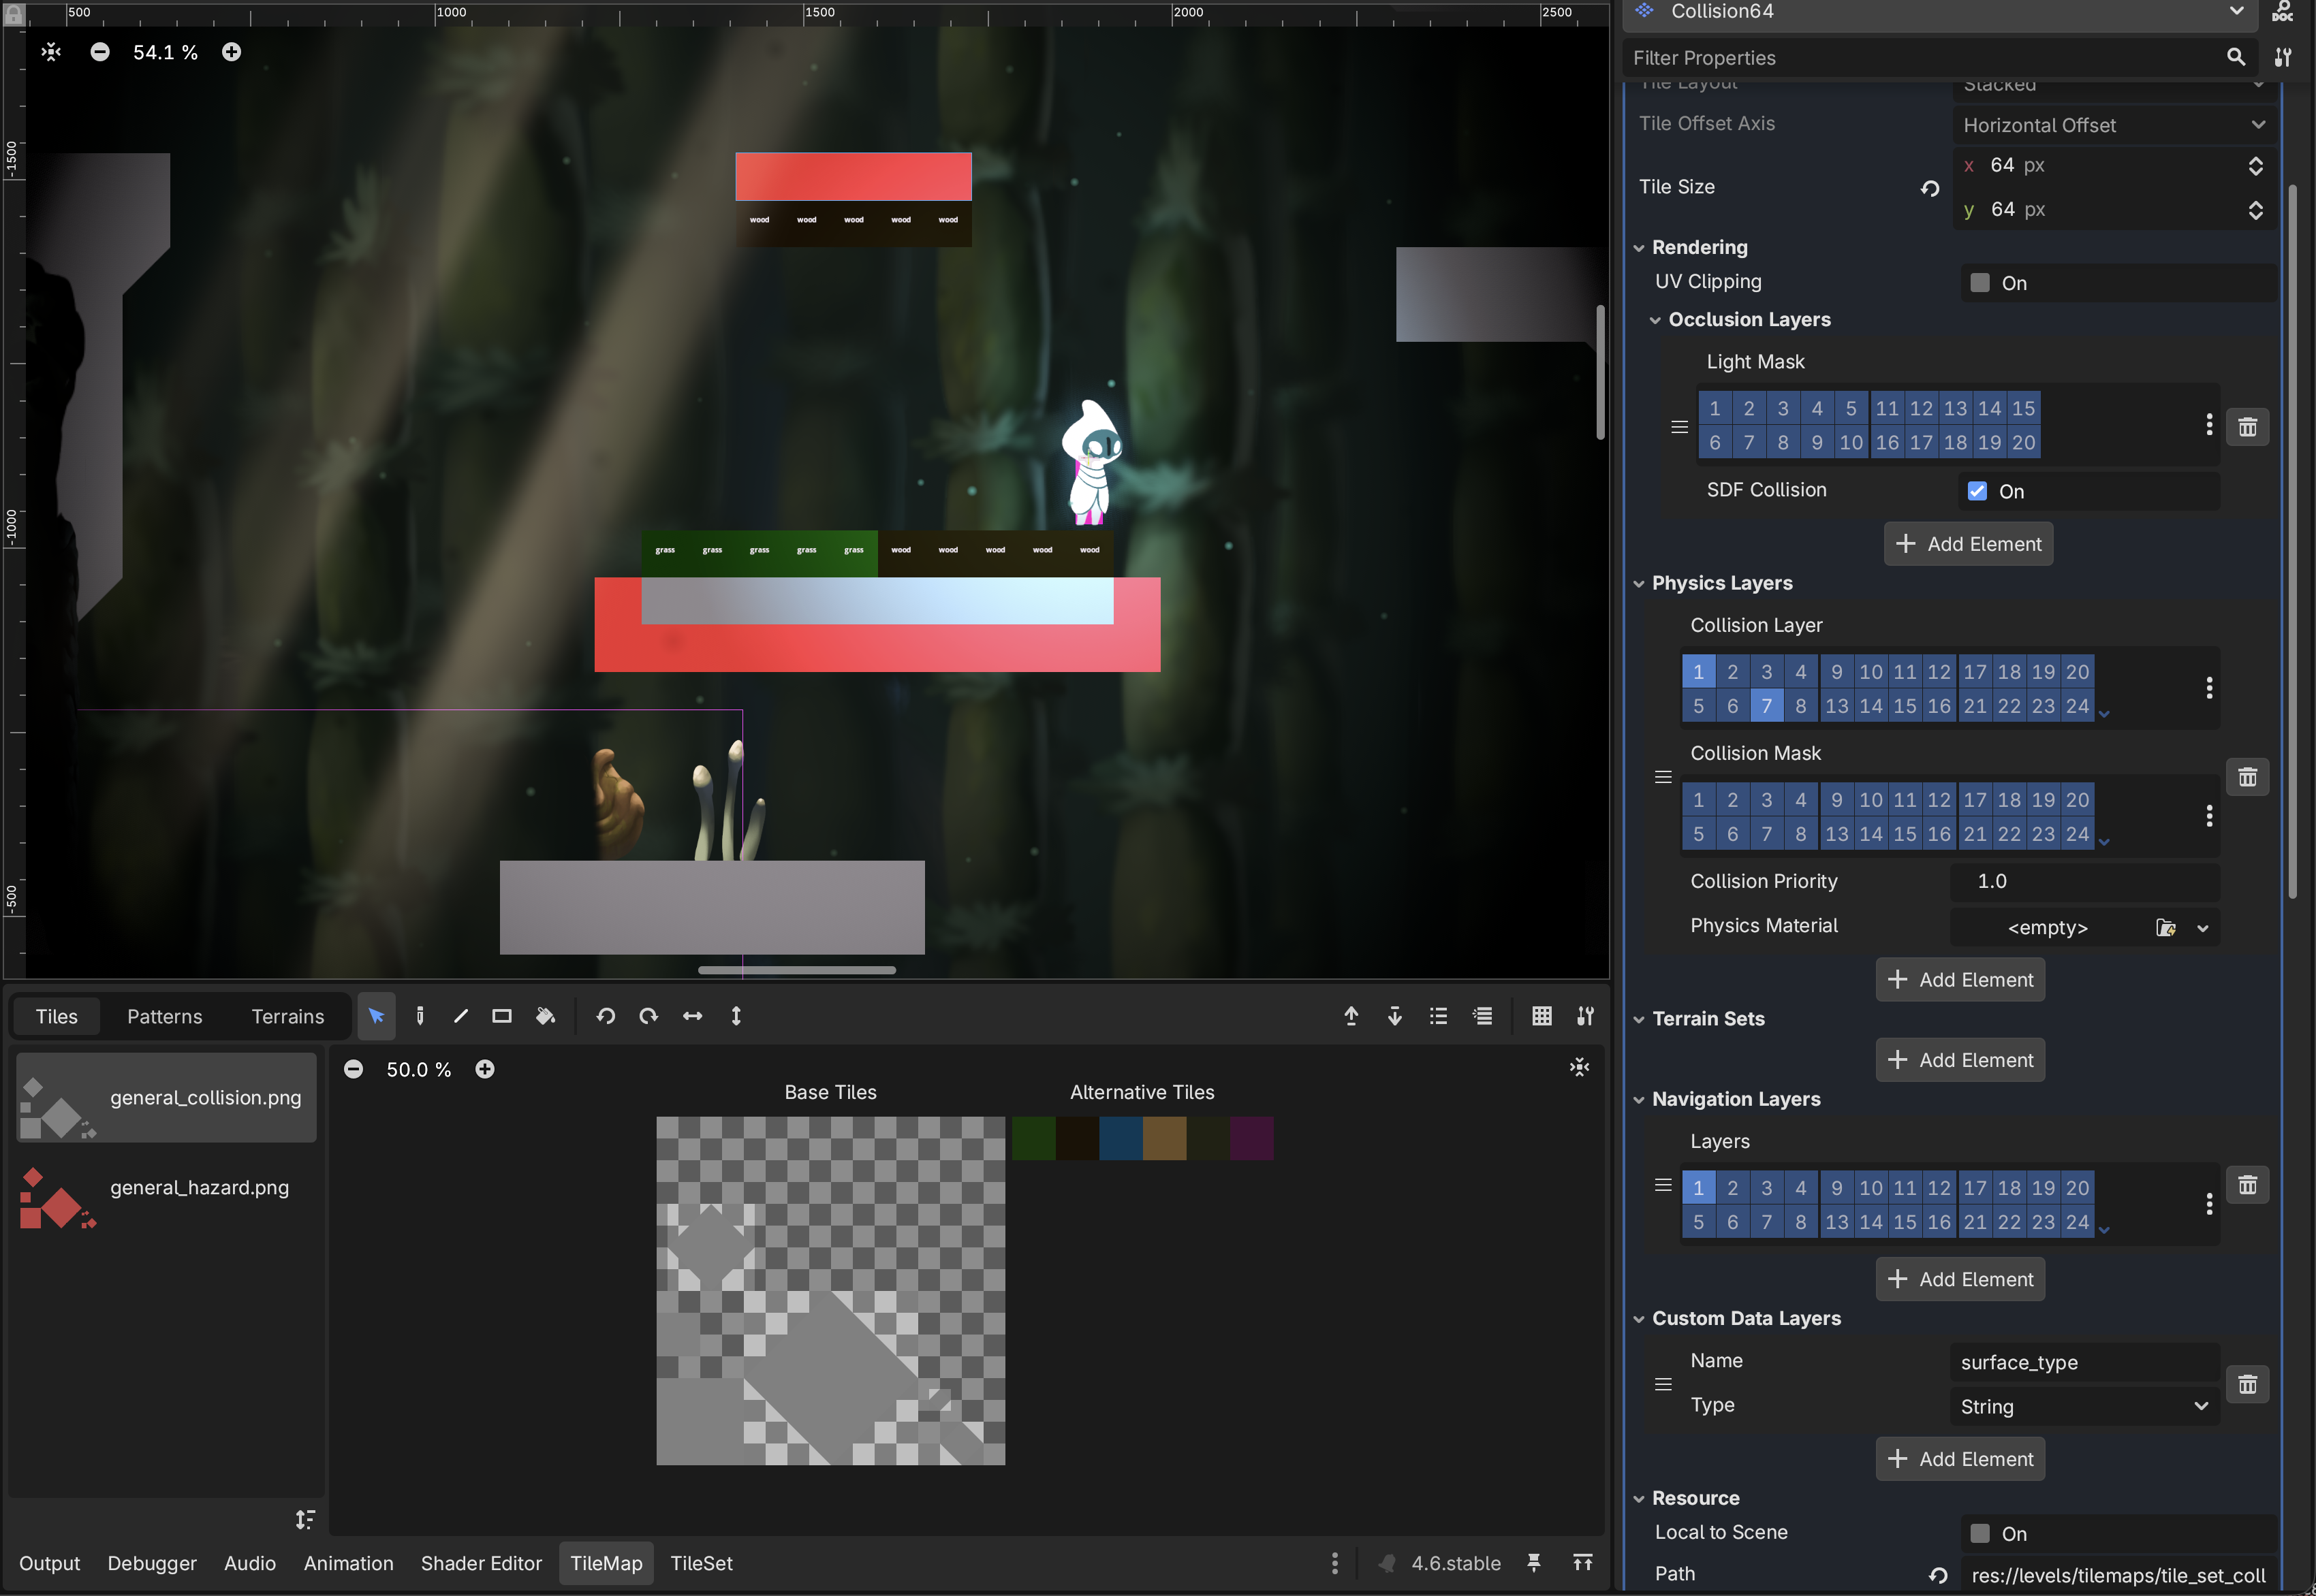This screenshot has height=1596, width=2316.
Task: Add Element under Terrain Sets
Action: [1961, 1060]
